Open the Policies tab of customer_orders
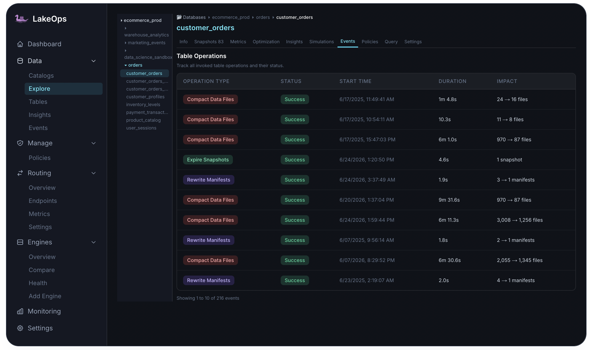This screenshot has width=590, height=350. [x=370, y=42]
